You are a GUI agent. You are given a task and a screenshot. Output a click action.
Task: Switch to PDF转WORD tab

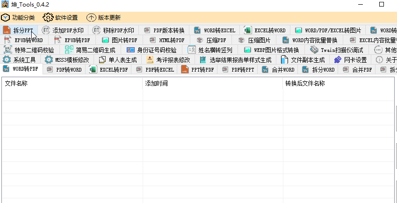64,69
